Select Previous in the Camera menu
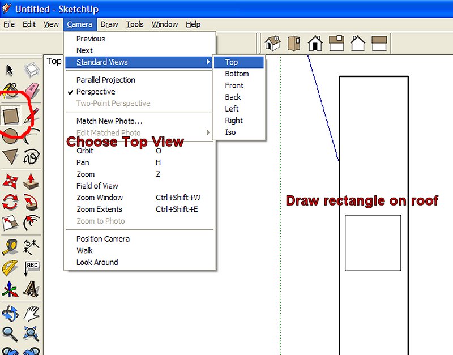This screenshot has width=453, height=355. click(x=139, y=39)
